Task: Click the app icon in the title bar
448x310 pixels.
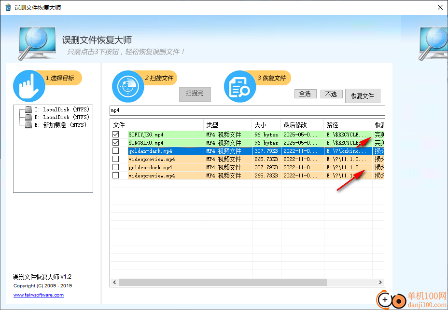Action: pos(8,7)
